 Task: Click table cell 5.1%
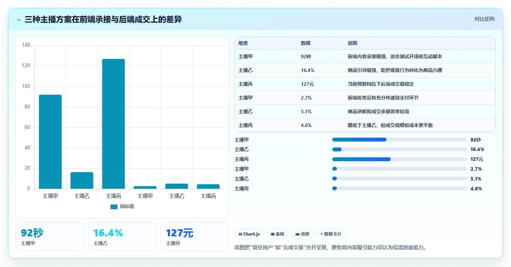click(306, 112)
